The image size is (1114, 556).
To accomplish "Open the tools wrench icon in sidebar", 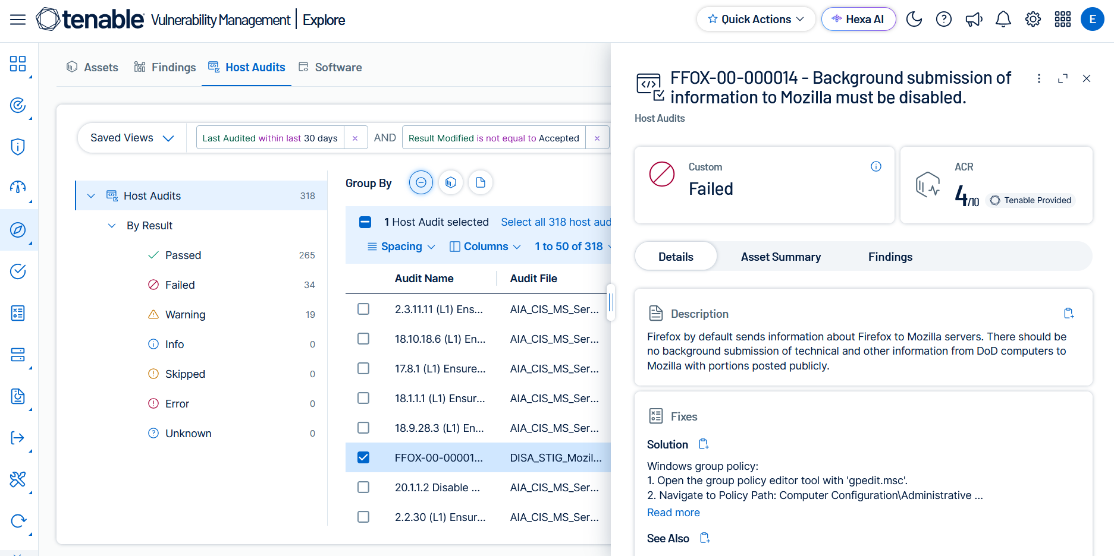I will tap(18, 479).
